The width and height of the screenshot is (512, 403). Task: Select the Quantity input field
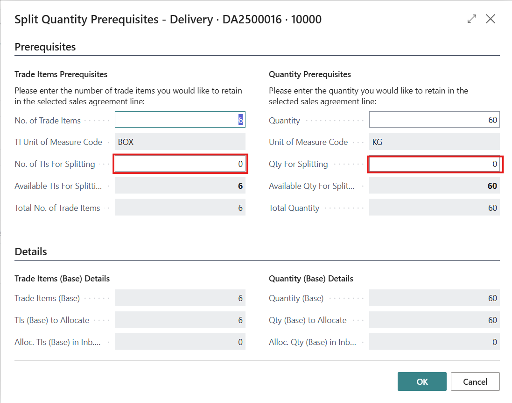tap(434, 120)
